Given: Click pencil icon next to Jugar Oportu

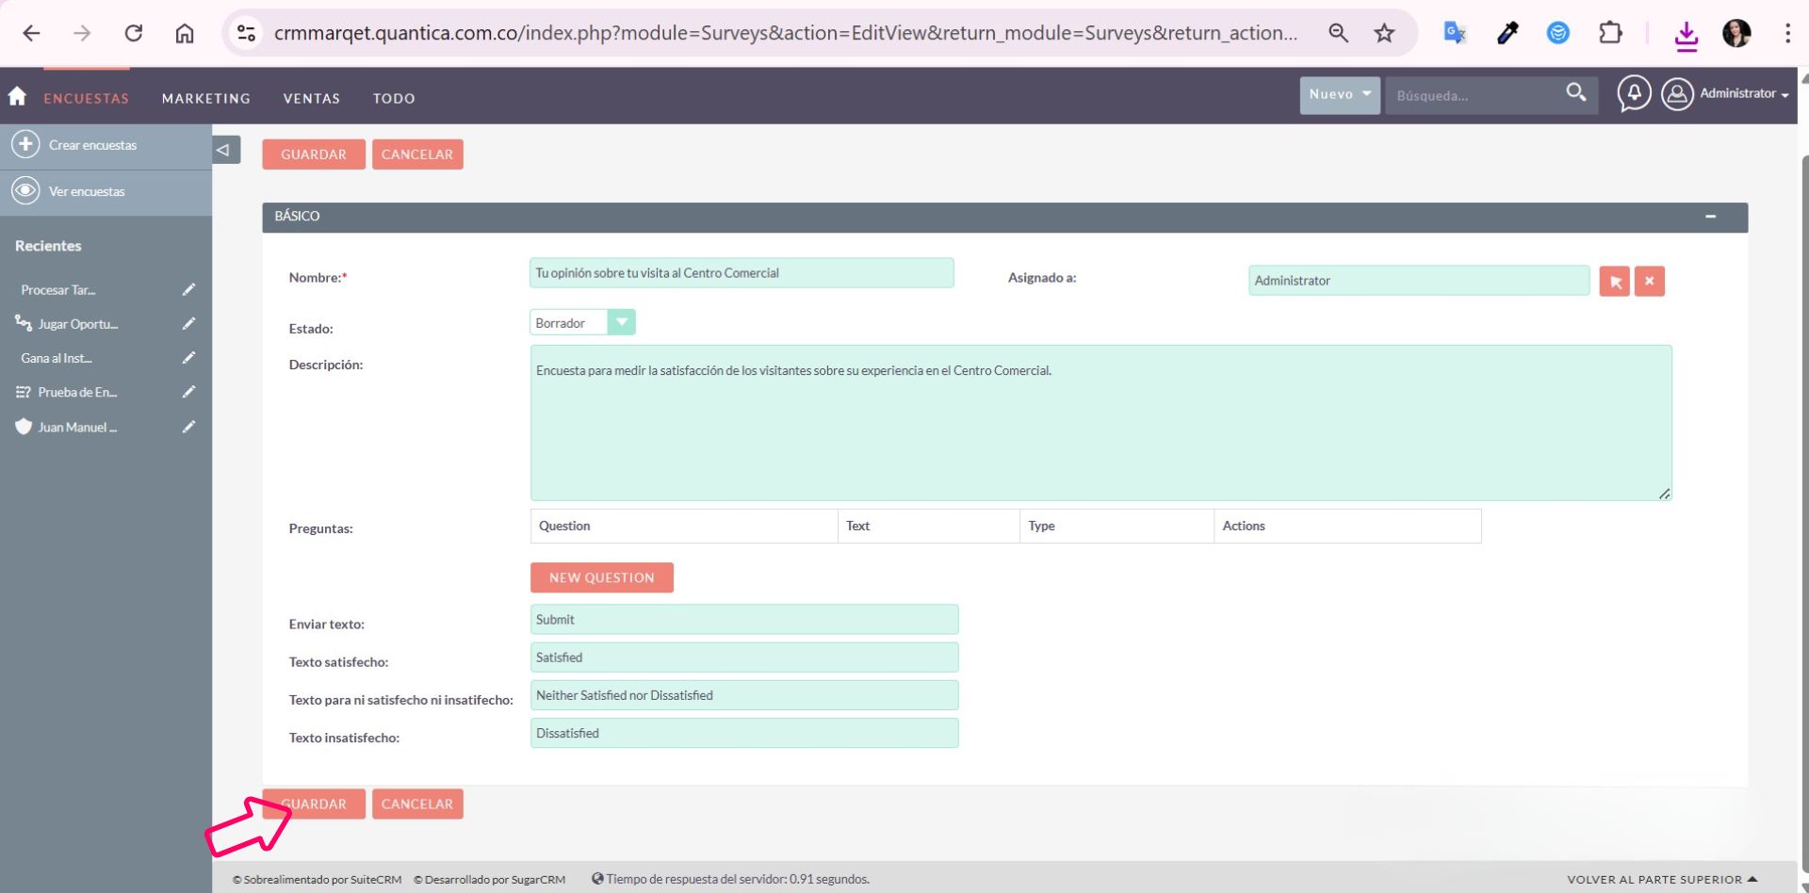Looking at the screenshot, I should tap(188, 324).
